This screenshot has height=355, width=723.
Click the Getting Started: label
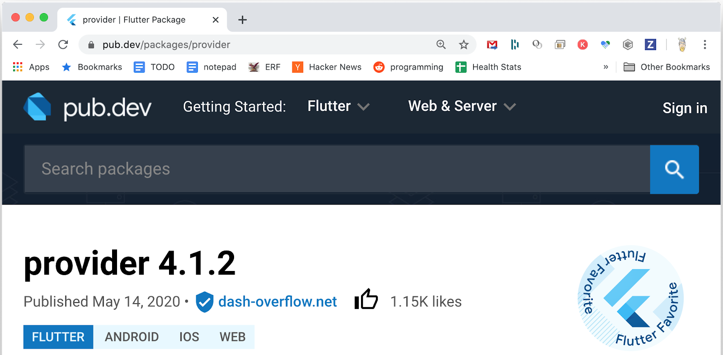[235, 107]
